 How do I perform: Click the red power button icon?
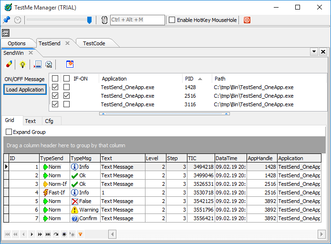click(x=247, y=20)
